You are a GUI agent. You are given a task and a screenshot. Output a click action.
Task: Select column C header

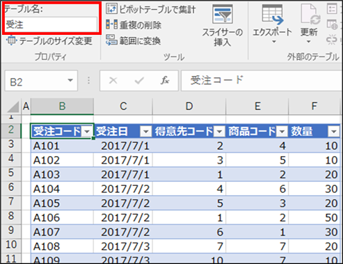point(123,107)
